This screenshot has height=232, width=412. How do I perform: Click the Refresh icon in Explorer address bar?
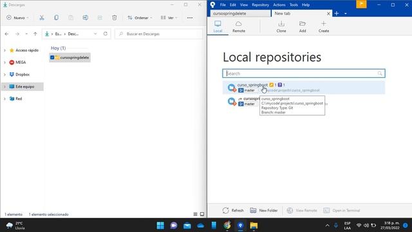106,34
